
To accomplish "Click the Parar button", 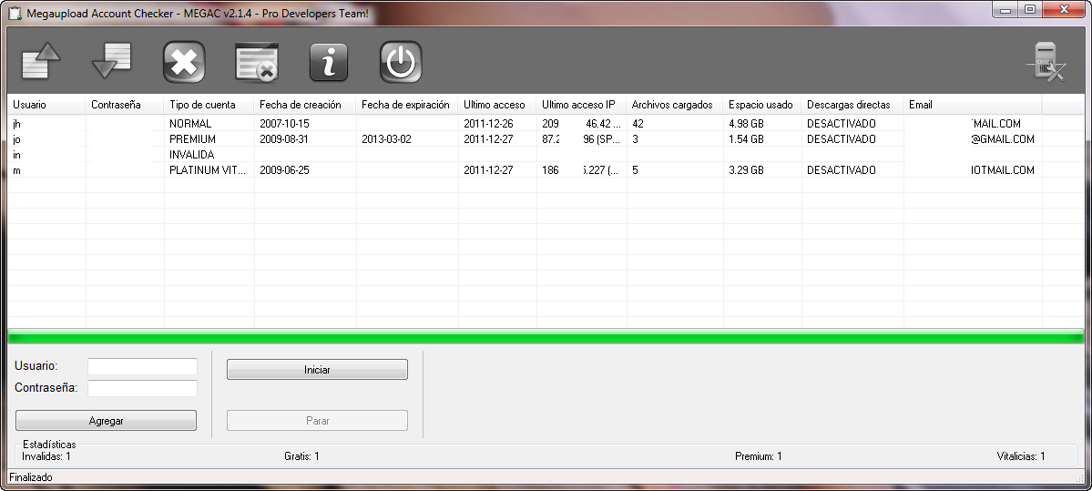I will 317,421.
